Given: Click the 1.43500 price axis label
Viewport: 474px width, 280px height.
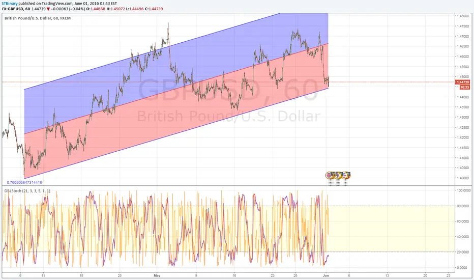Looking at the screenshot, I should [x=463, y=107].
